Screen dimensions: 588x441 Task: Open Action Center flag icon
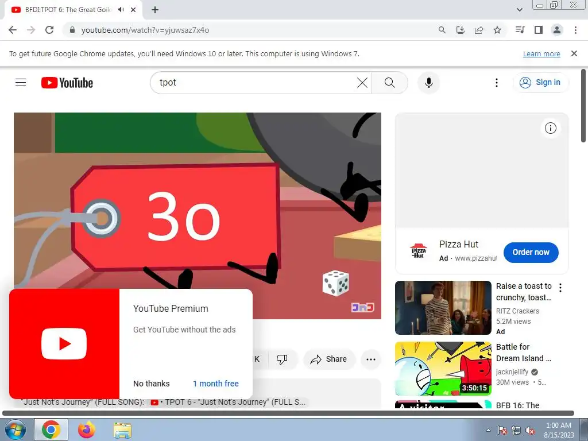(x=502, y=430)
